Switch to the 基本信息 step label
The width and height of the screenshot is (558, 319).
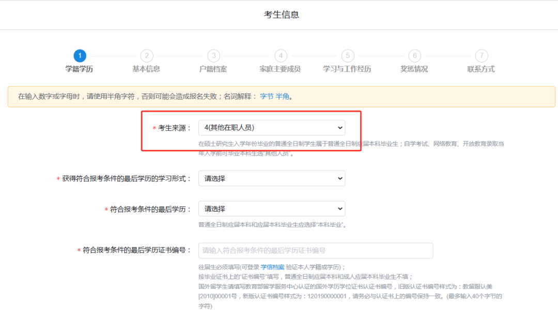(146, 69)
